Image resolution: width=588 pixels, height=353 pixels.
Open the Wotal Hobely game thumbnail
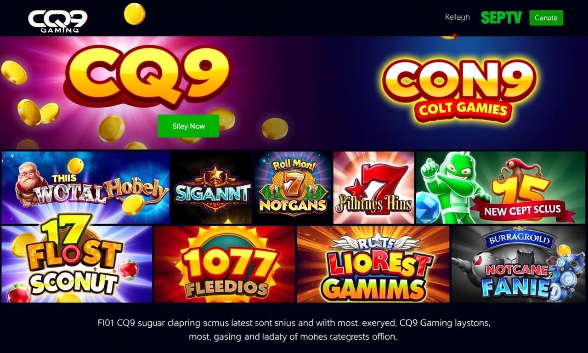pyautogui.click(x=85, y=188)
